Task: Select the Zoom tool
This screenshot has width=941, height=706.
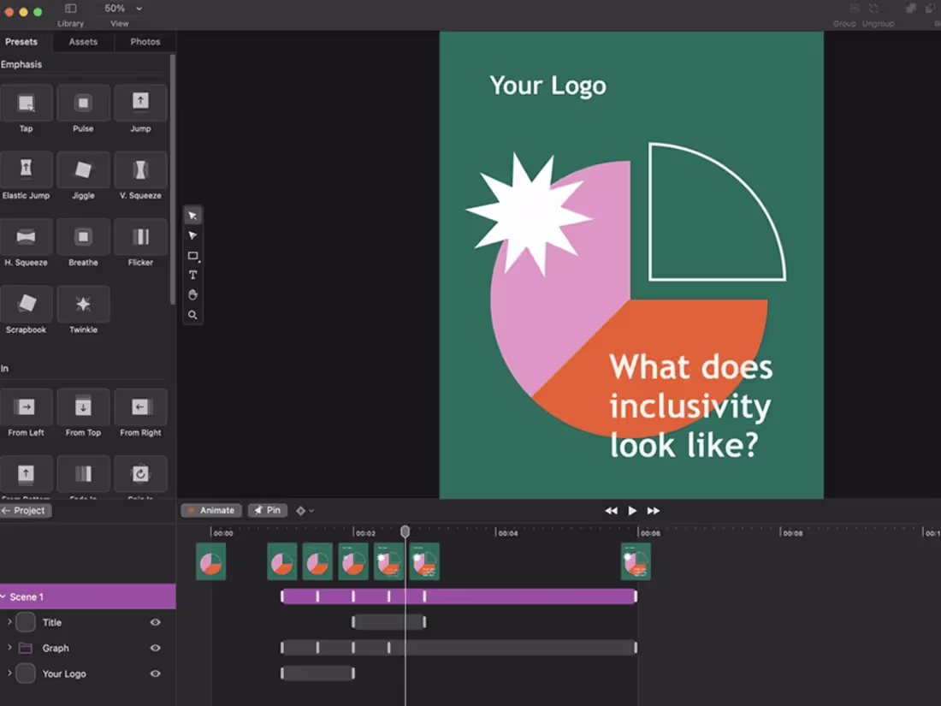Action: point(192,315)
